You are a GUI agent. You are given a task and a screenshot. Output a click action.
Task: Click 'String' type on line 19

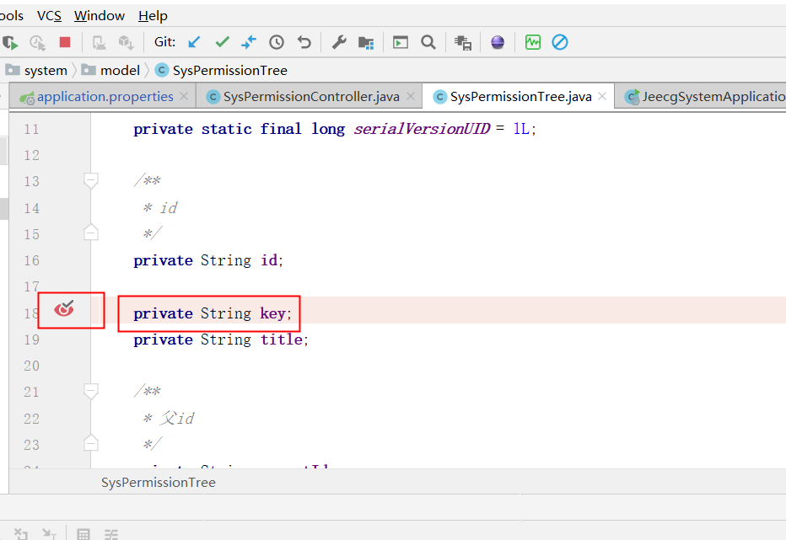pyautogui.click(x=226, y=340)
